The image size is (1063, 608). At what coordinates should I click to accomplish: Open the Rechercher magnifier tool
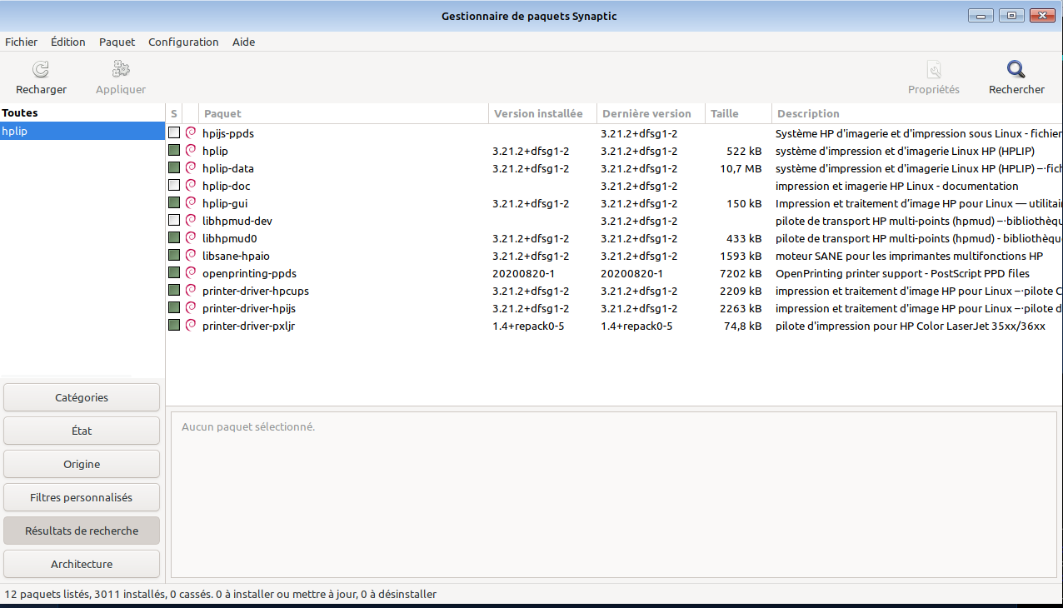[x=1016, y=70]
